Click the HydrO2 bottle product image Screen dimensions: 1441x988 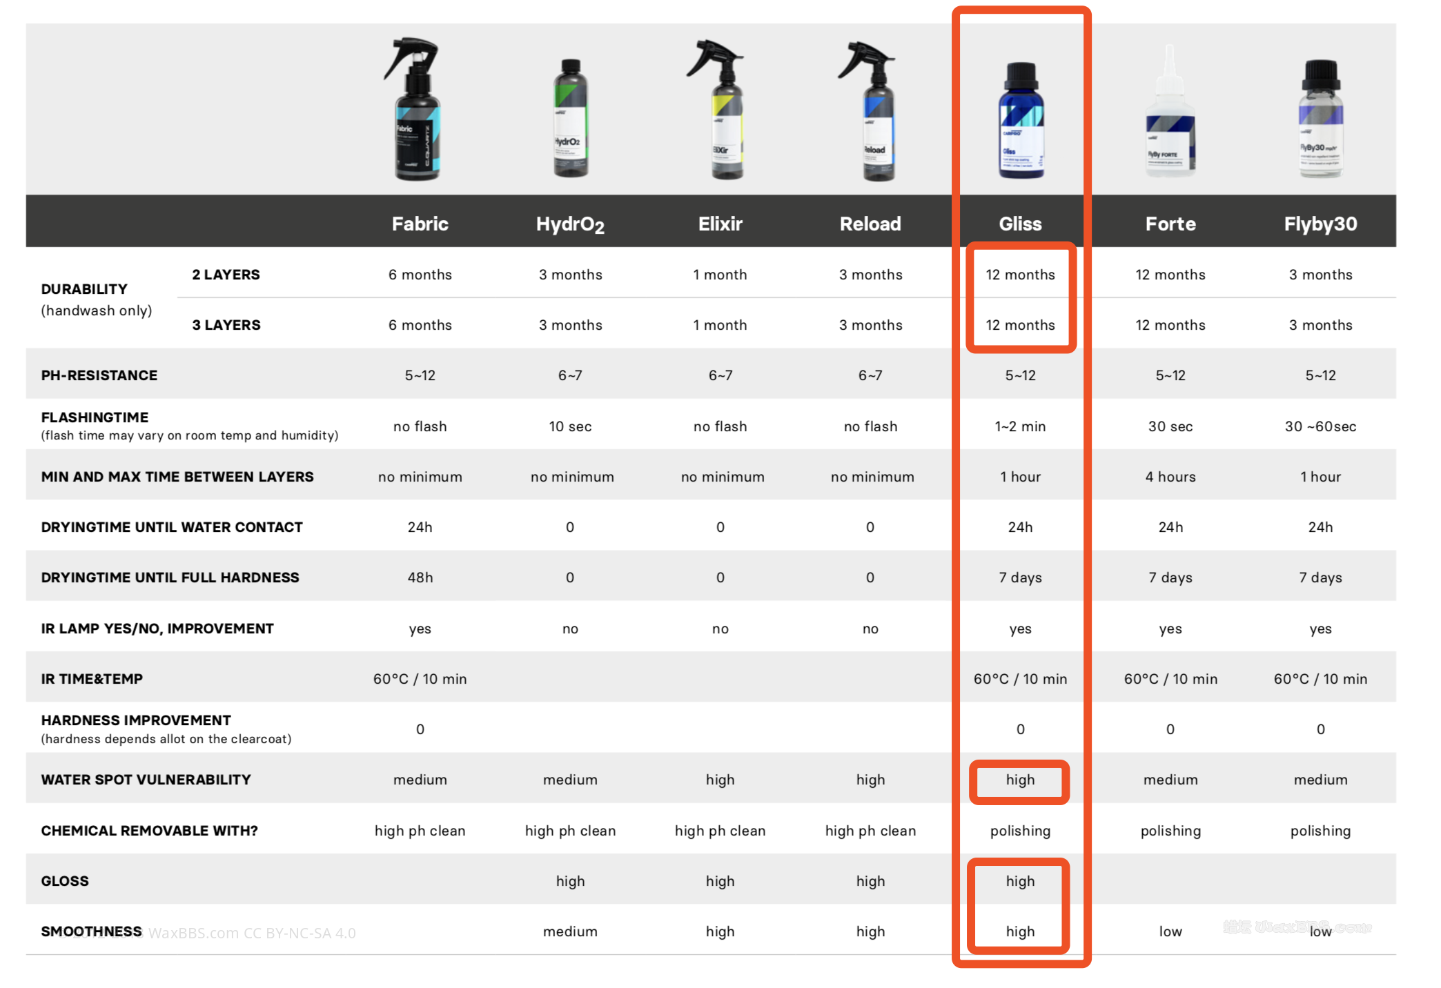point(570,119)
